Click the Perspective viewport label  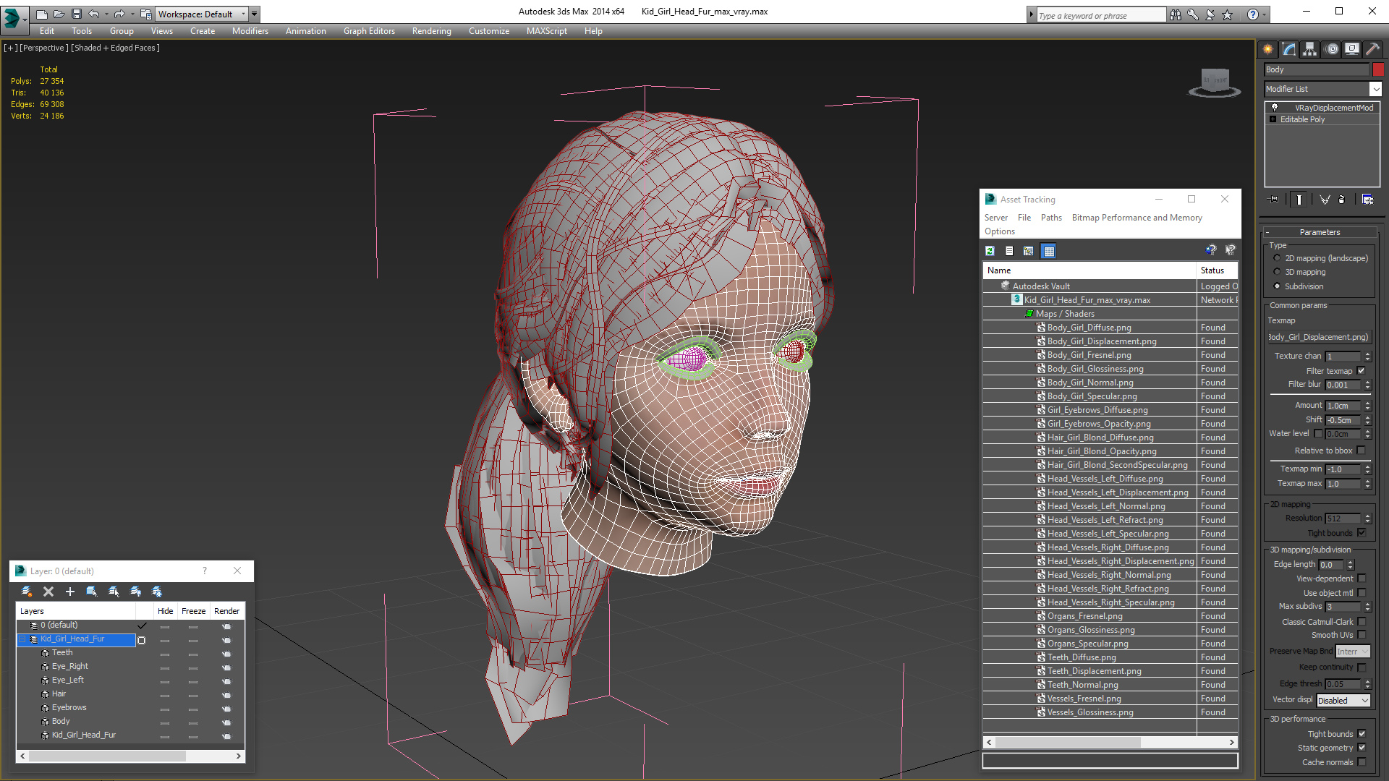coord(44,48)
